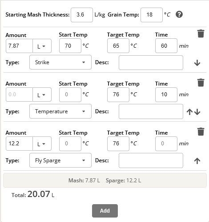Delete the Strike mash step
This screenshot has height=222, width=209.
tap(201, 33)
